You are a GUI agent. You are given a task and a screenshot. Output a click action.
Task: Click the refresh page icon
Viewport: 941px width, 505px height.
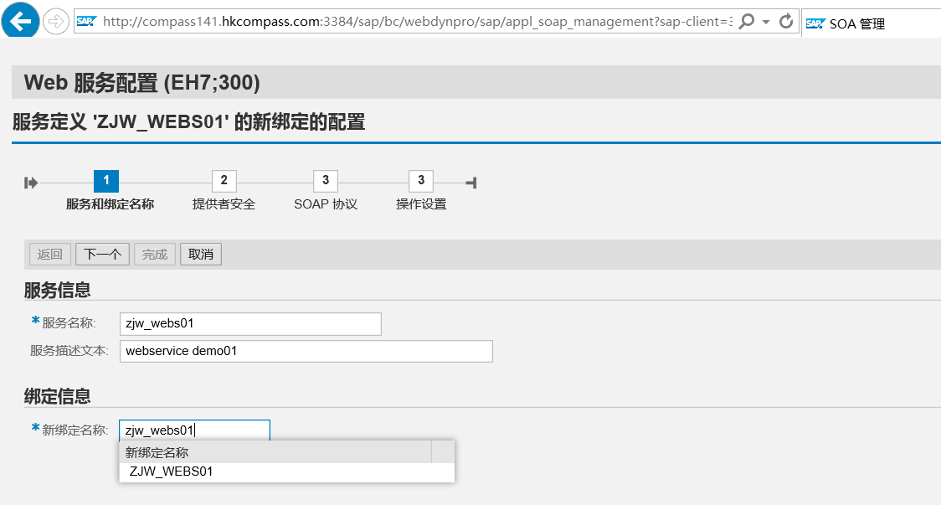(x=785, y=22)
